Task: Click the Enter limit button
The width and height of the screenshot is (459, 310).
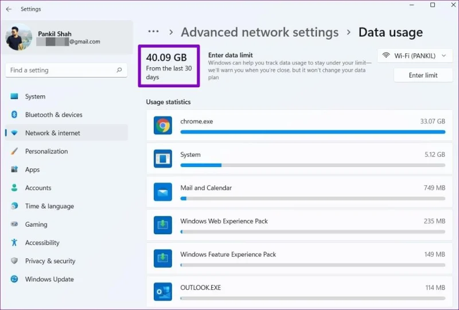Action: pyautogui.click(x=423, y=75)
